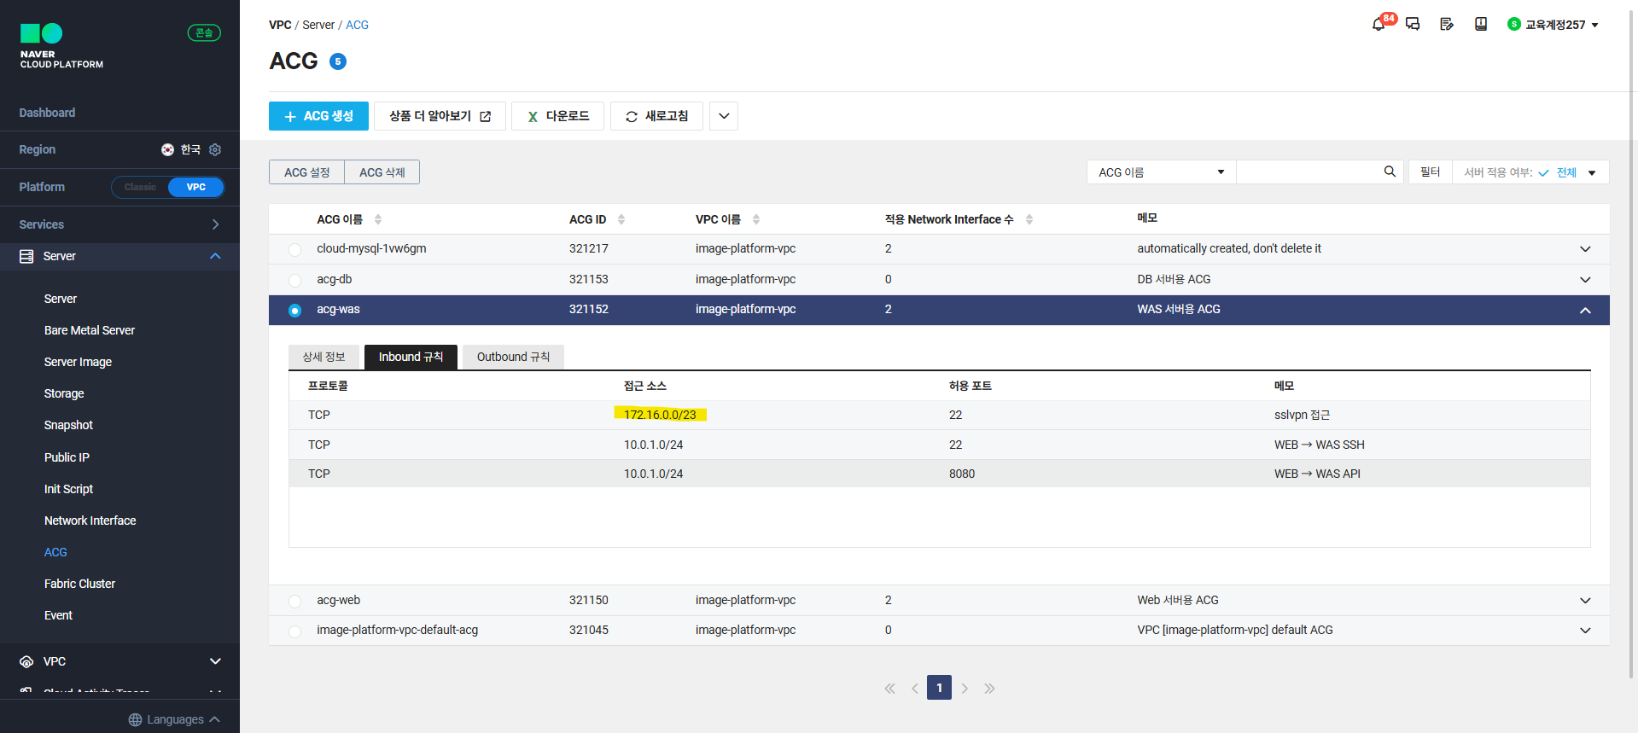The width and height of the screenshot is (1638, 733).
Task: Expand the acg-db row details
Action: [1585, 280]
